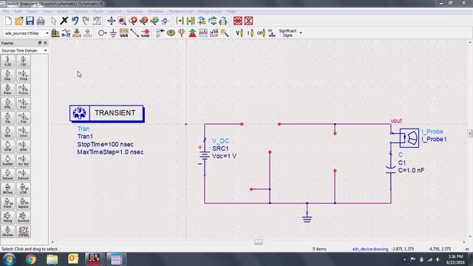Insert a pin with the circle pin icon

point(102,33)
